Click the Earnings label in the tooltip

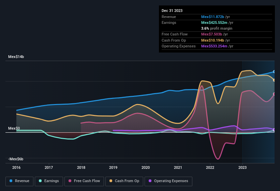(x=169, y=23)
